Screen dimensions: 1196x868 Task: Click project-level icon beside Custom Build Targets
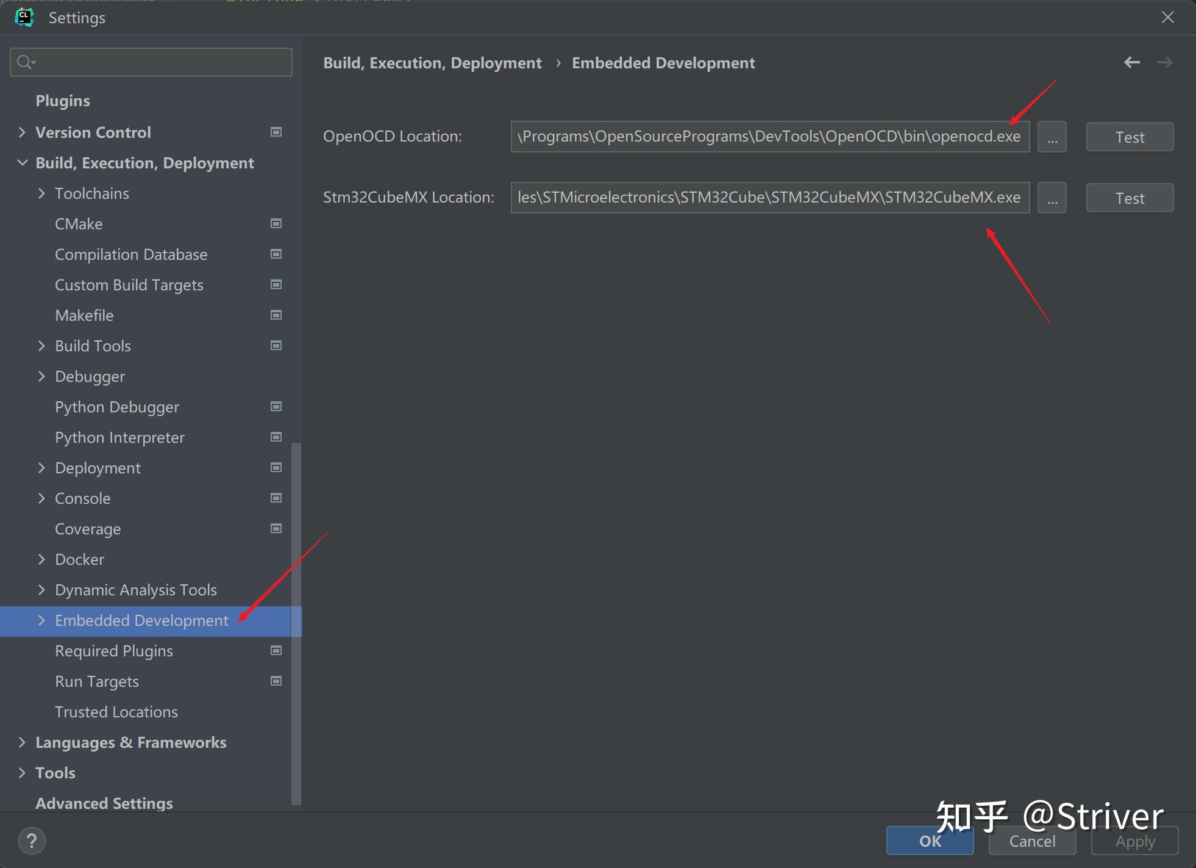[276, 284]
